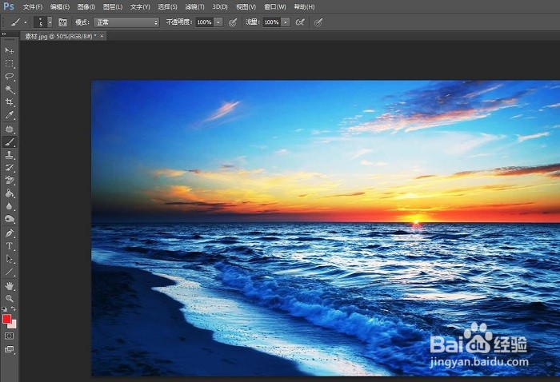Select the Pen tool
This screenshot has height=382, width=560.
click(x=10, y=233)
